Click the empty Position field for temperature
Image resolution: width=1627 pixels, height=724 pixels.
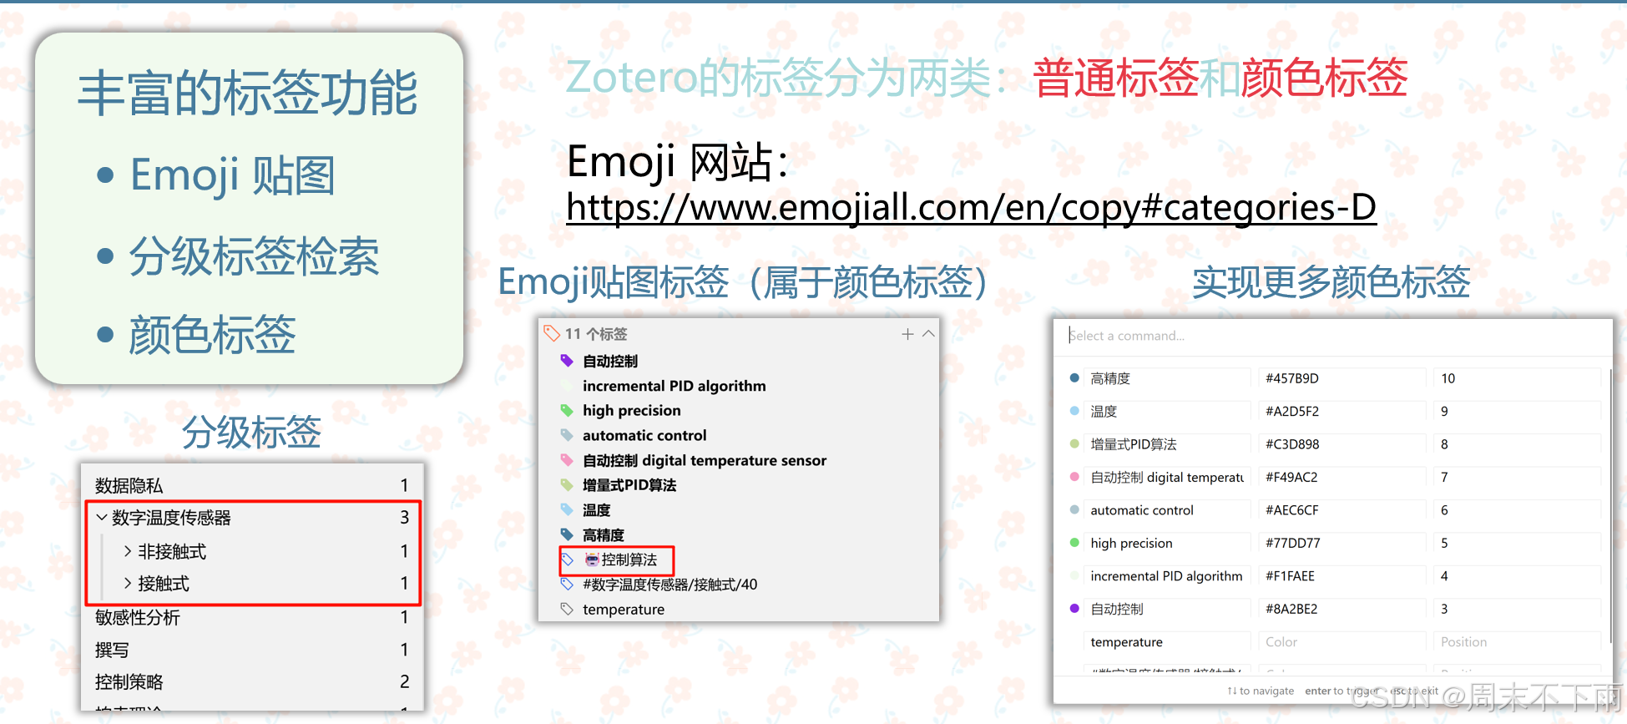[1517, 642]
